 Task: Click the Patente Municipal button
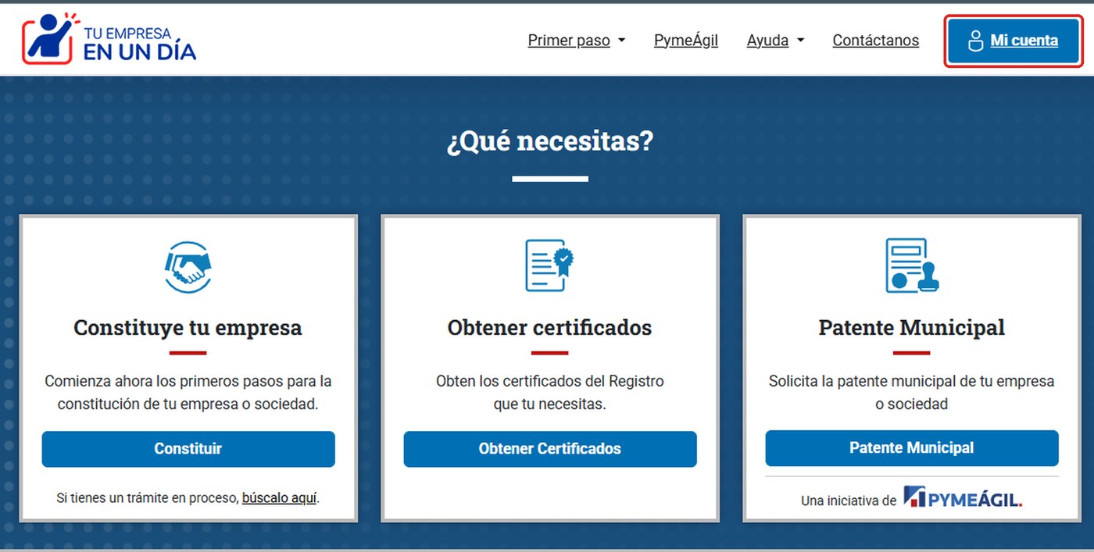coord(912,448)
